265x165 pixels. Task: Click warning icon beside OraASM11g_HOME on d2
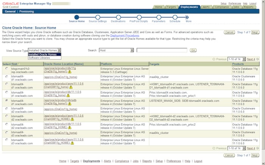tap(72, 119)
